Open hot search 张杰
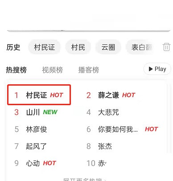The width and height of the screenshot is (173, 181). 99,146
